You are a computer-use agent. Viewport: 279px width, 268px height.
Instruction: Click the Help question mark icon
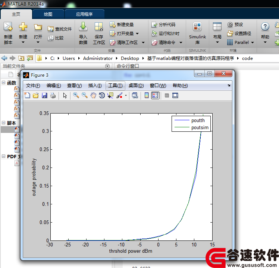pyautogui.click(x=265, y=27)
